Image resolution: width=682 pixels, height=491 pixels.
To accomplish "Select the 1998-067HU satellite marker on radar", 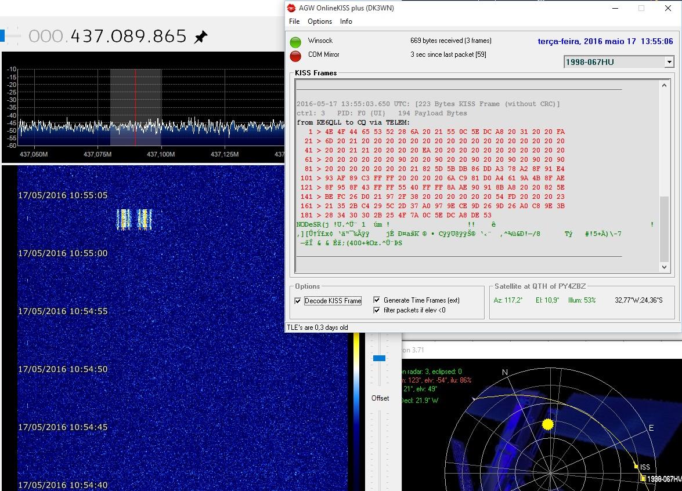I will (643, 479).
